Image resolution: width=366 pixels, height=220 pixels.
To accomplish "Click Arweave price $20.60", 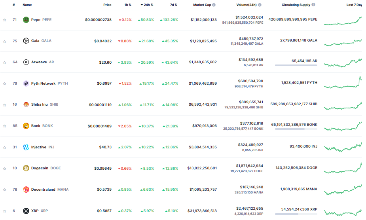I will 105,63.
